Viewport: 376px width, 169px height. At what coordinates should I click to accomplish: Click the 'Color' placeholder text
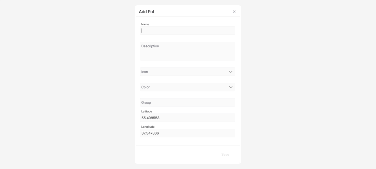pos(145,87)
